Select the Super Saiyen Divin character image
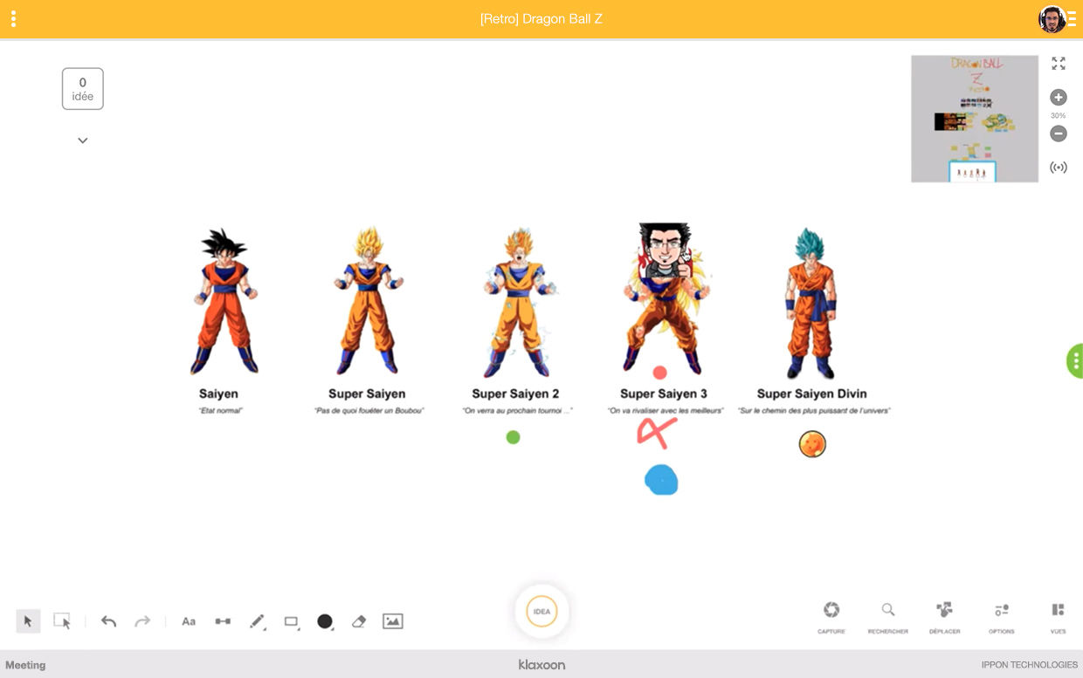Screen dimensions: 1083x678 [x=811, y=302]
